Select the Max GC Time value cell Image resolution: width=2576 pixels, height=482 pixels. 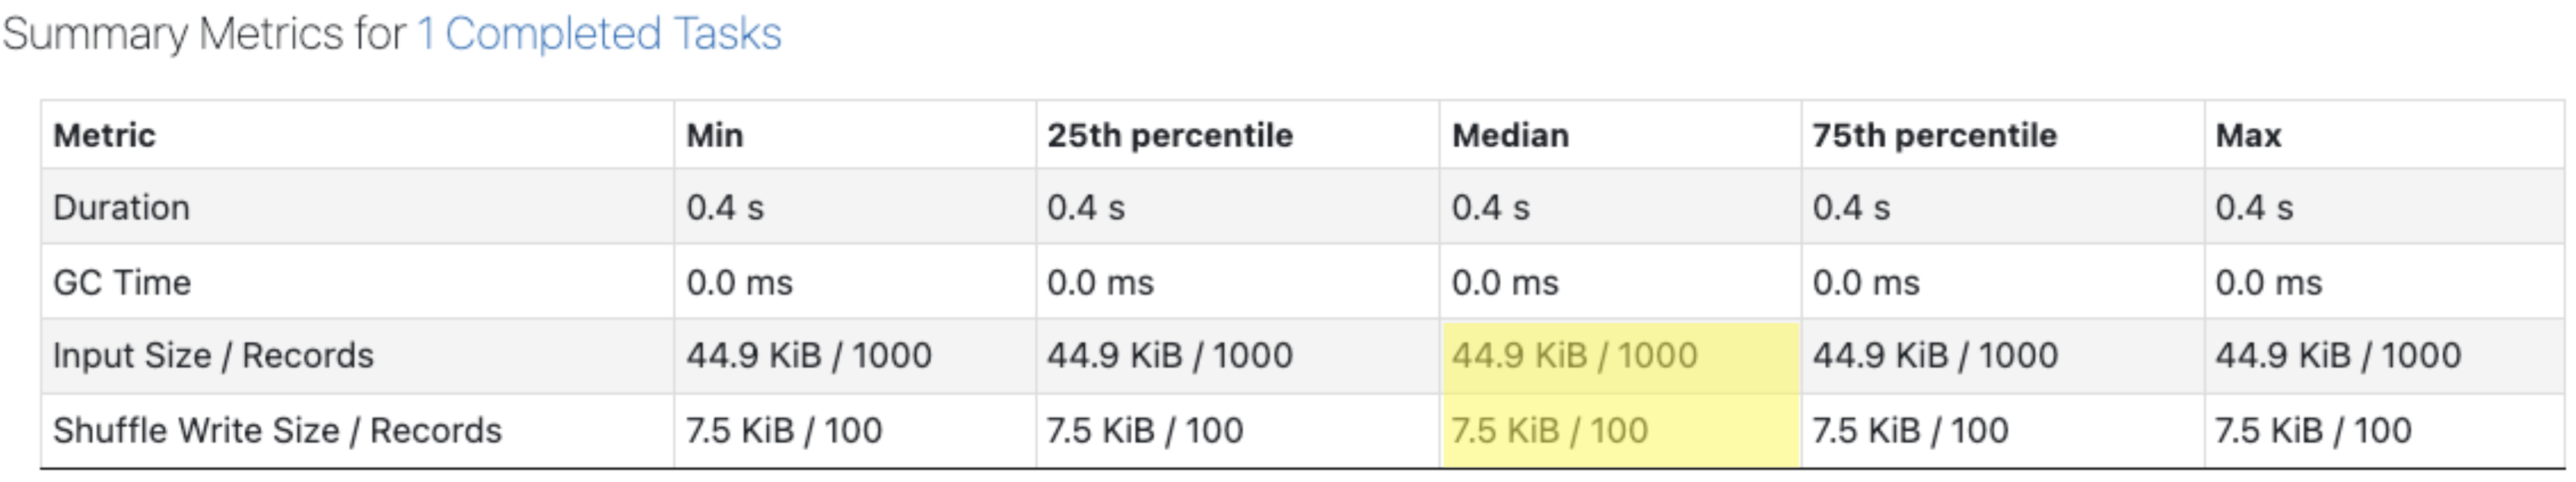[2268, 282]
